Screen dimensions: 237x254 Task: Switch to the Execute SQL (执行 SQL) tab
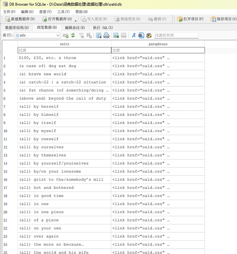click(103, 28)
